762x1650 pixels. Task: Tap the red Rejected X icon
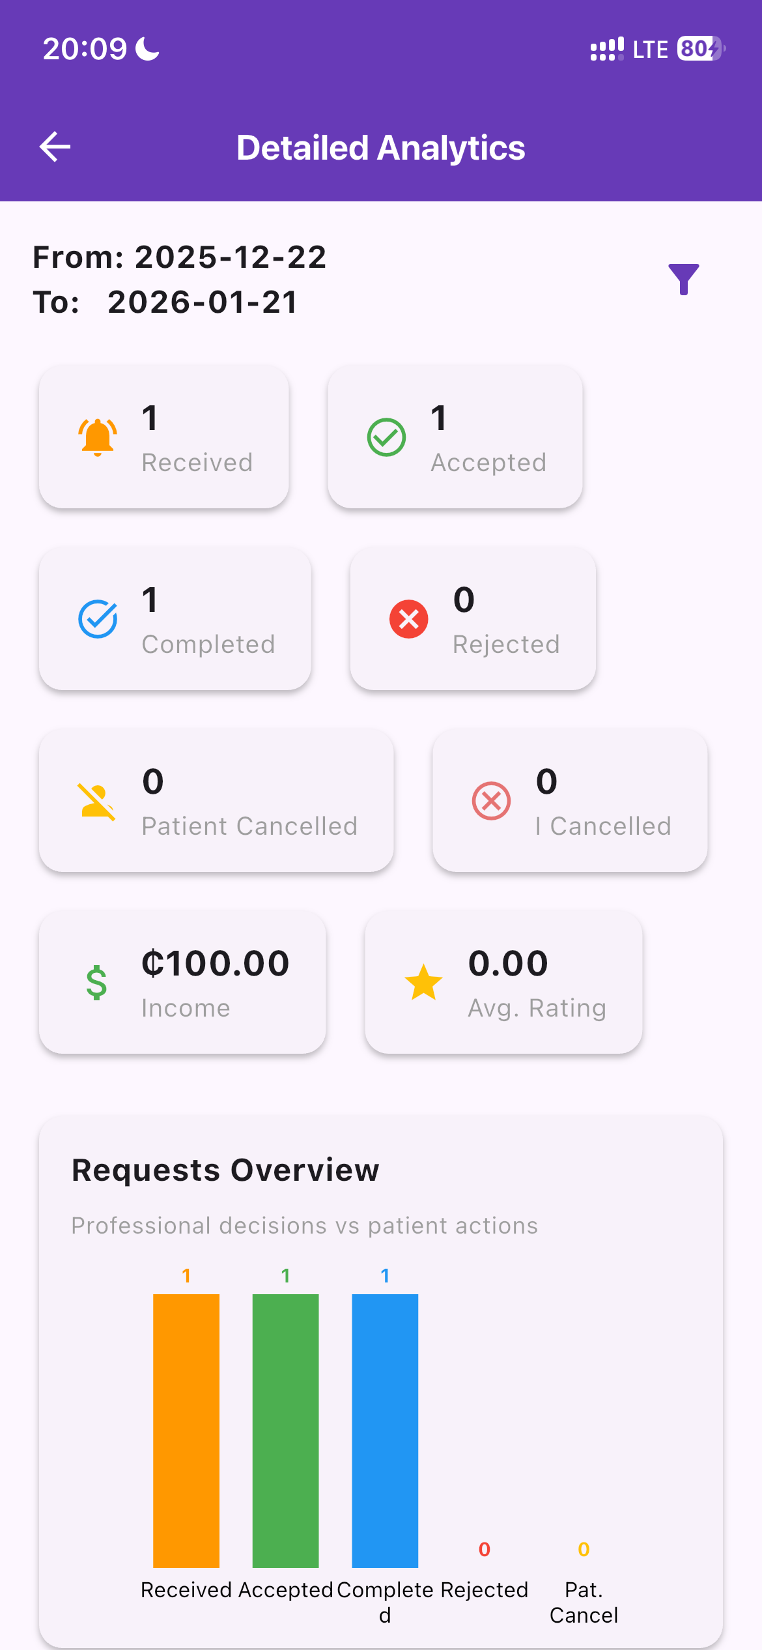point(409,618)
